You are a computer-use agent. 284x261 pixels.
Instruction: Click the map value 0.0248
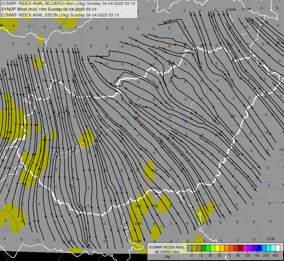(x=231, y=10)
